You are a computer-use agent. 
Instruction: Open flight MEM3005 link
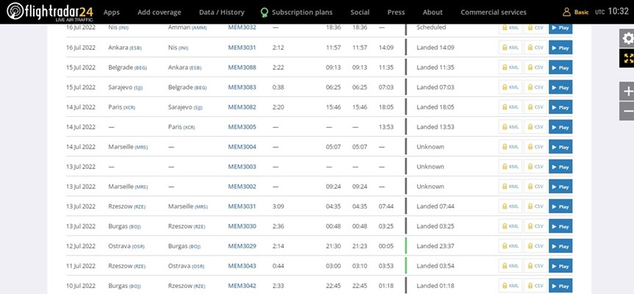(242, 127)
